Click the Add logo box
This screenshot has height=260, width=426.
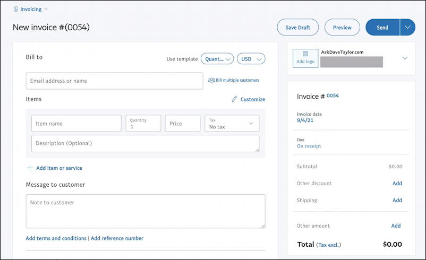pyautogui.click(x=305, y=58)
